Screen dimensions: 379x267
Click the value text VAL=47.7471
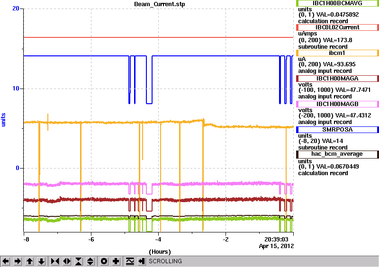353,90
